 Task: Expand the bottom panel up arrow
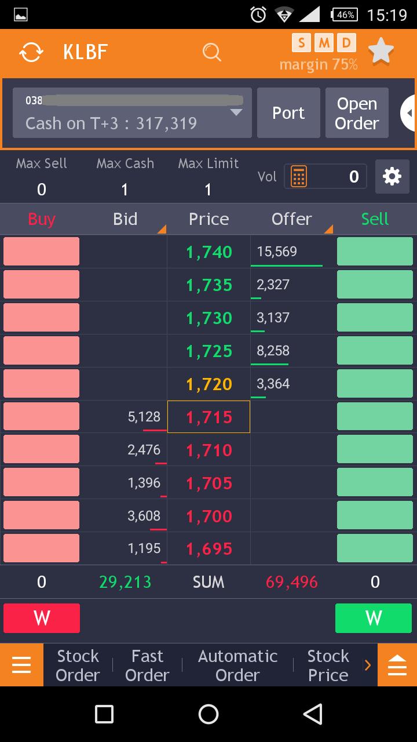tap(397, 665)
